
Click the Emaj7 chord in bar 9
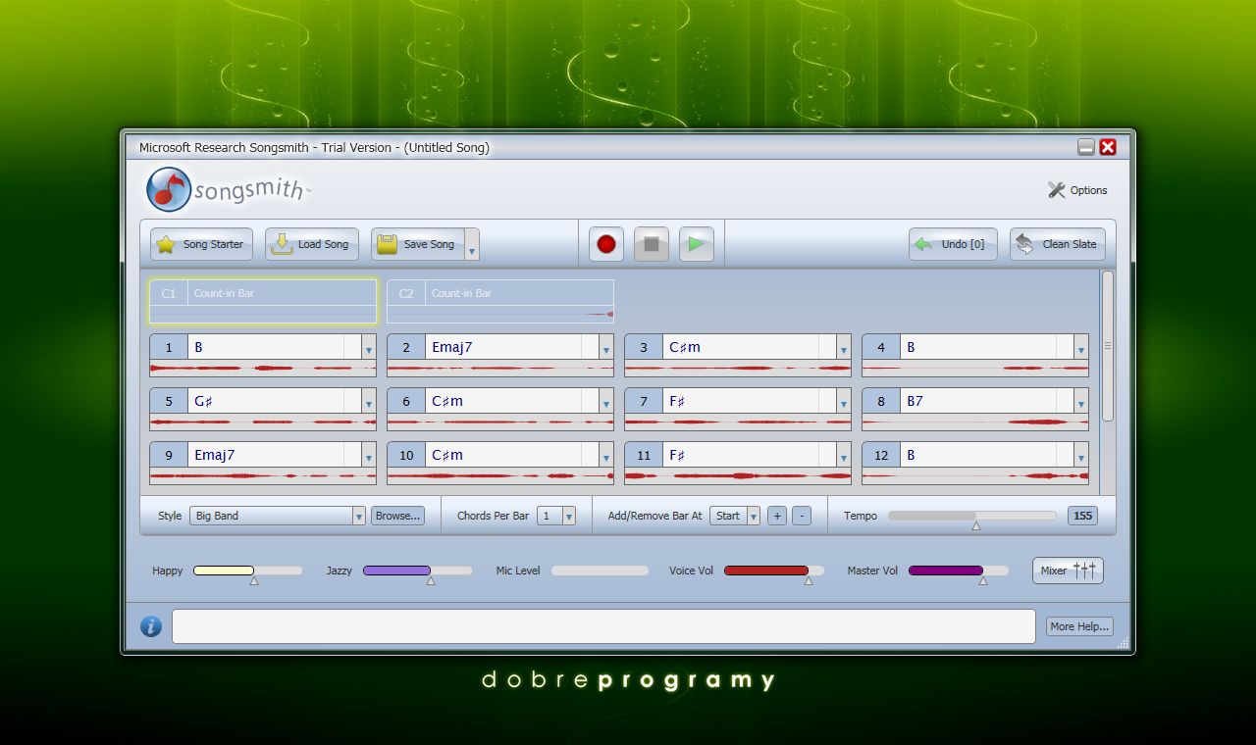click(x=215, y=455)
